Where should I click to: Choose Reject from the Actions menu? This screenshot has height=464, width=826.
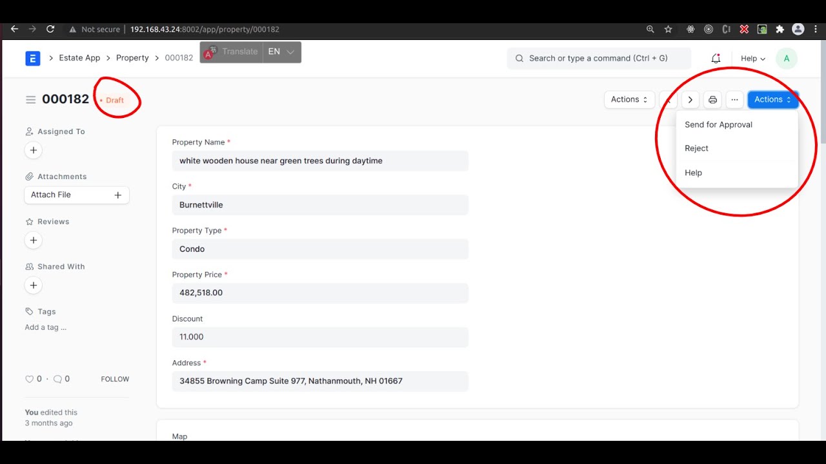(737, 148)
